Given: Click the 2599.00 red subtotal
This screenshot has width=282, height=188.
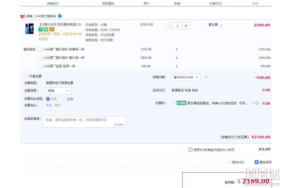Looking at the screenshot, I should (x=262, y=25).
